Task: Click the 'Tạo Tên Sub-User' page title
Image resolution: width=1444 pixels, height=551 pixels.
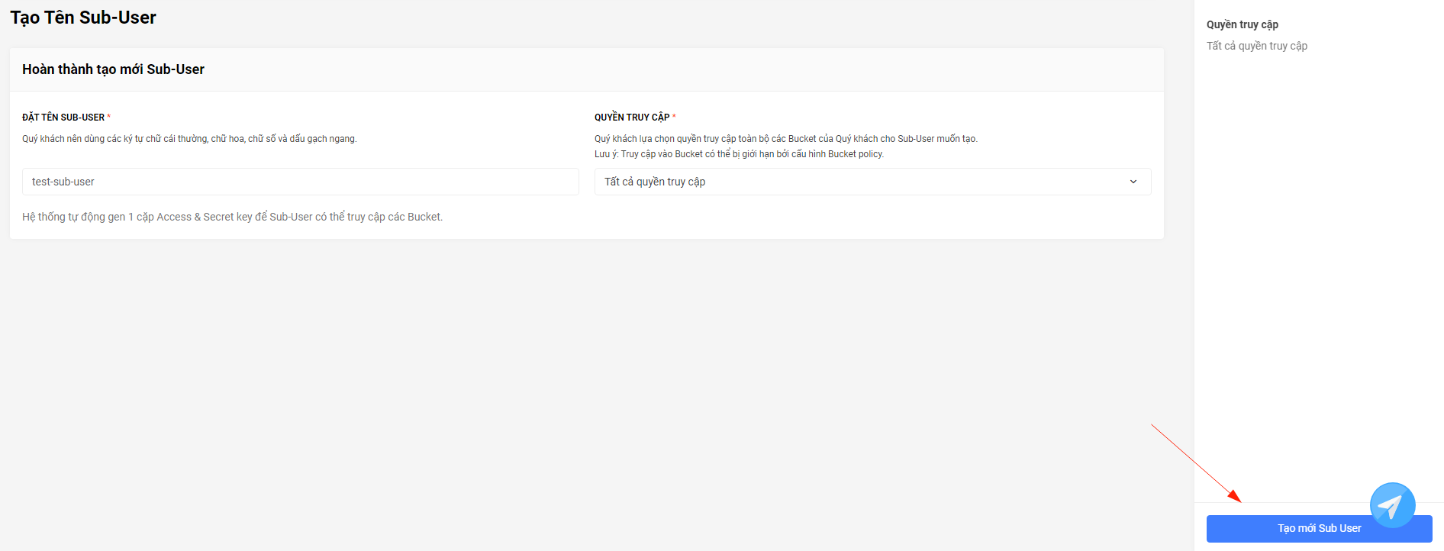Action: (83, 18)
